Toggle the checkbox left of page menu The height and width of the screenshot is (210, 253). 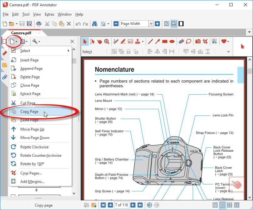[x=4, y=41]
